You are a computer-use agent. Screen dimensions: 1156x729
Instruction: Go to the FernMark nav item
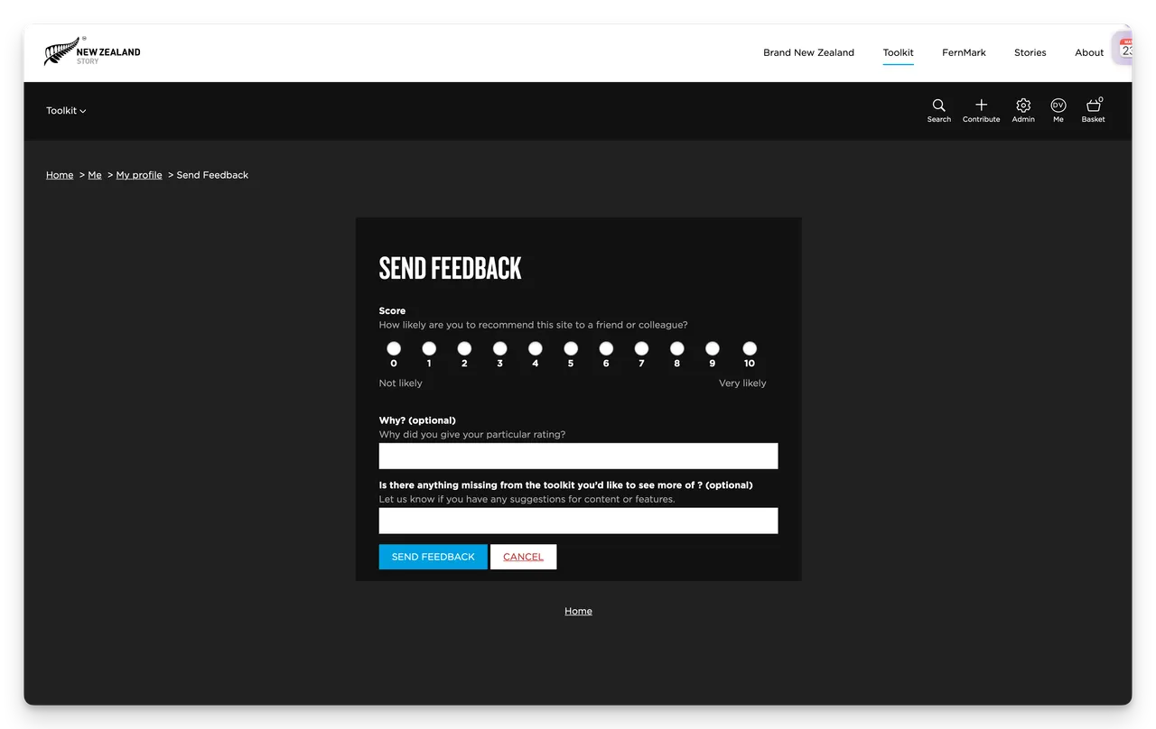(x=964, y=52)
